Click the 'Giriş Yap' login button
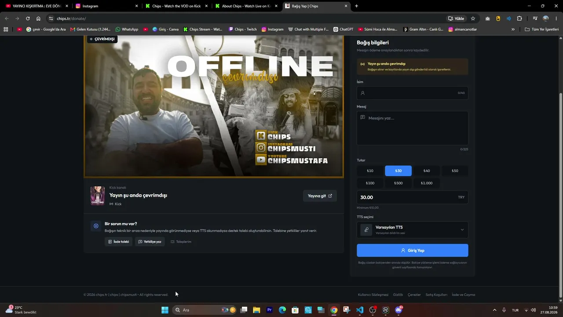 413,251
